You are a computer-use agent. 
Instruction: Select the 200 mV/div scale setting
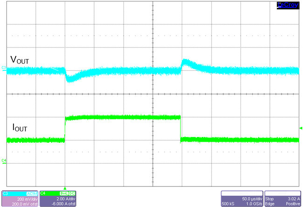click(26, 198)
